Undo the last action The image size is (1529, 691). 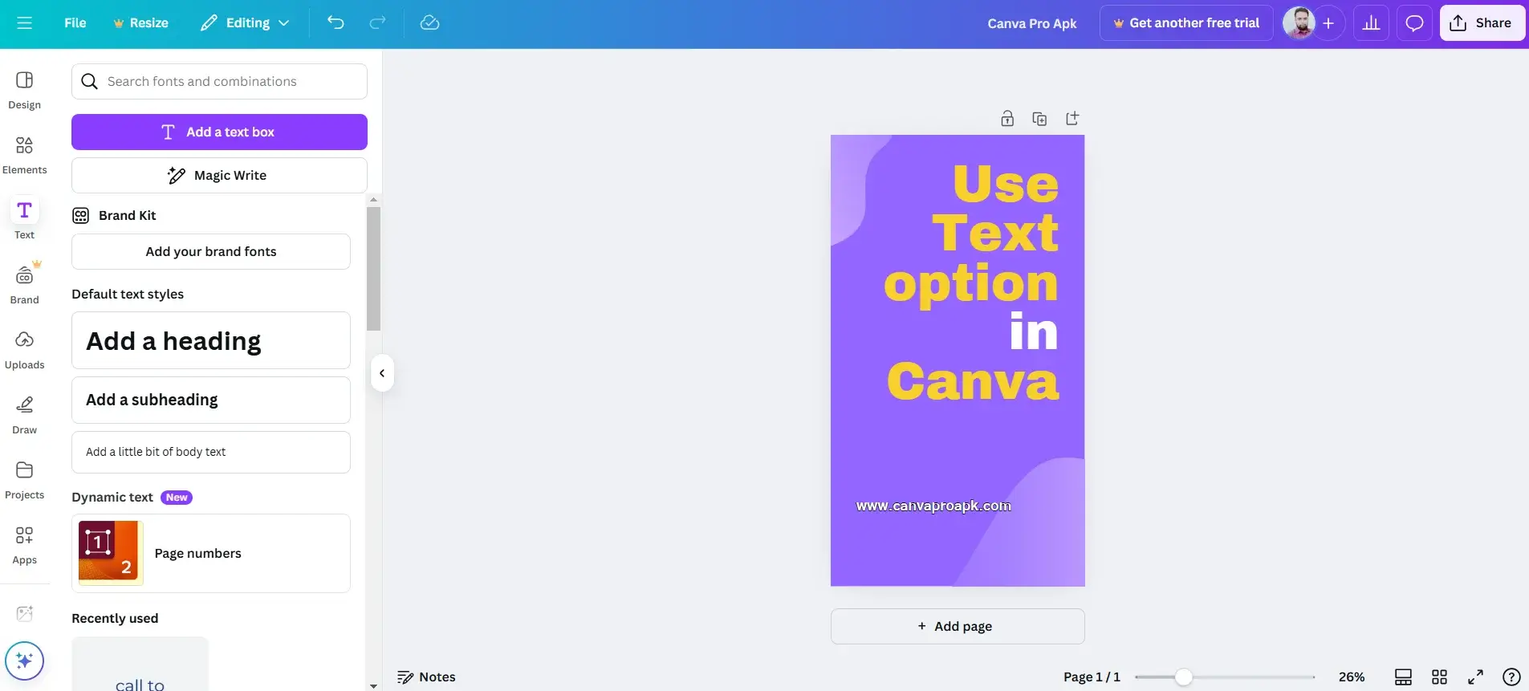coord(335,23)
